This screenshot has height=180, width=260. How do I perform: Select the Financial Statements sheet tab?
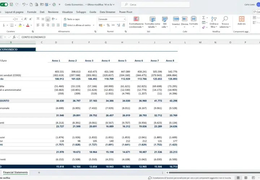16,172
